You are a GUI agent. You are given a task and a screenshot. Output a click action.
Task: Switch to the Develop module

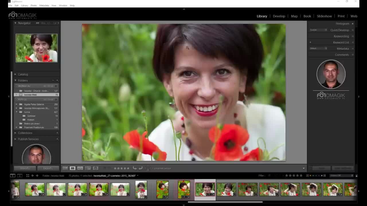[x=279, y=16]
